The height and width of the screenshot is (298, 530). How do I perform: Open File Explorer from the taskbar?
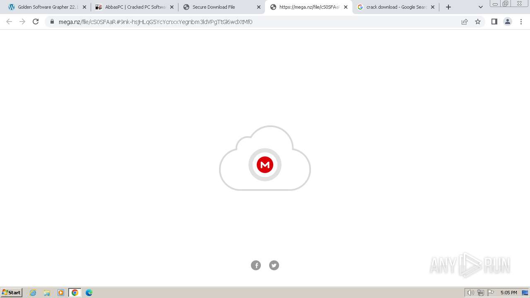point(47,293)
